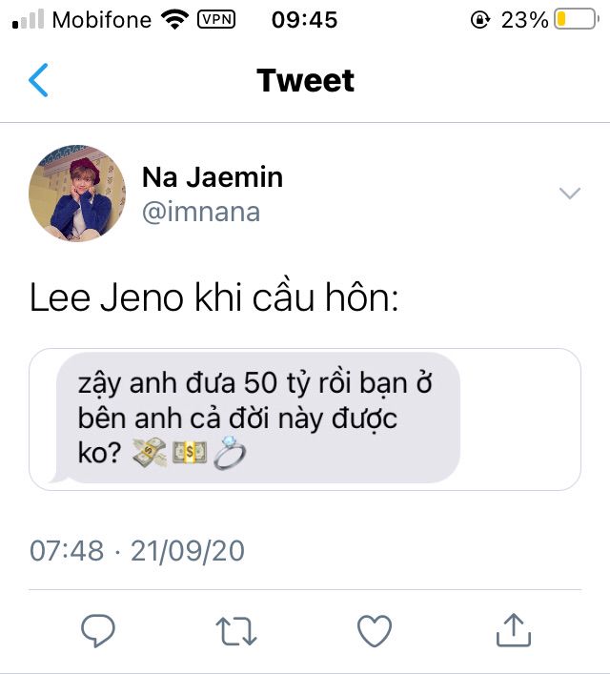Tap the tweet timestamp 07:48 · 21/09/20
The width and height of the screenshot is (610, 674).
pyautogui.click(x=137, y=550)
